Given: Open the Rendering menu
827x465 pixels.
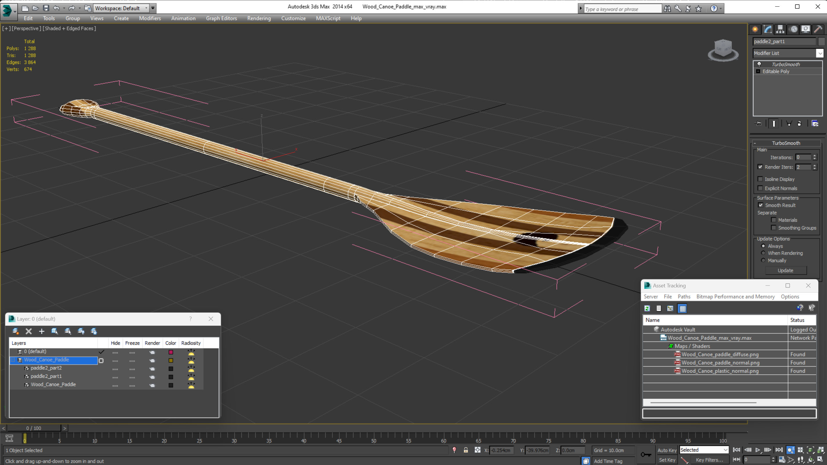Looking at the screenshot, I should pos(259,18).
